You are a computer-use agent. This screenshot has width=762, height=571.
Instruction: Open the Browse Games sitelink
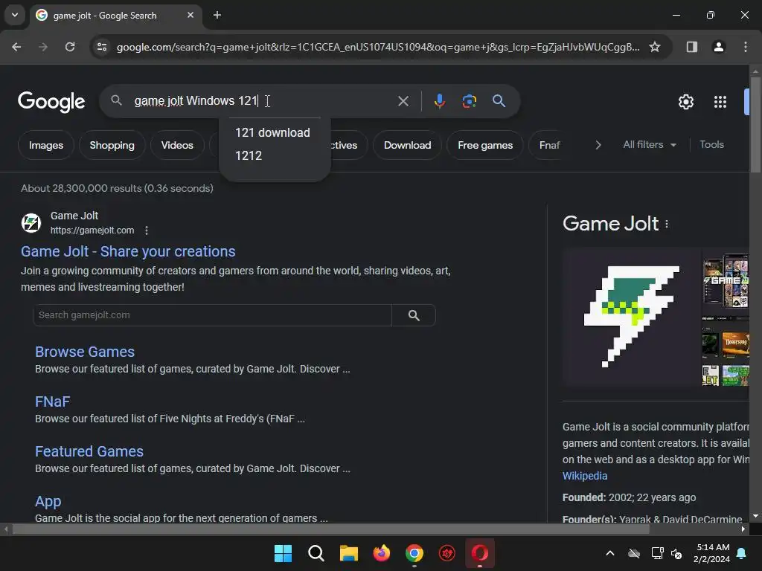pyautogui.click(x=85, y=352)
